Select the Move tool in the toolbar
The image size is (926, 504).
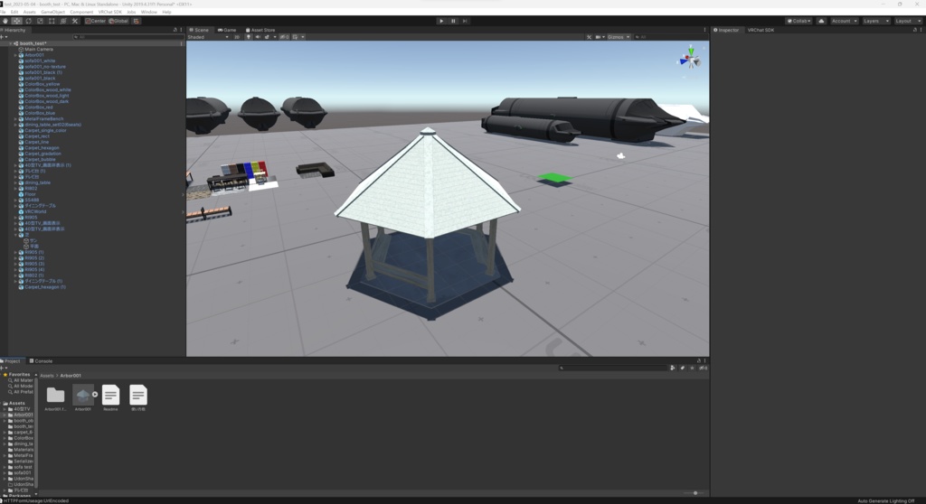click(x=17, y=21)
